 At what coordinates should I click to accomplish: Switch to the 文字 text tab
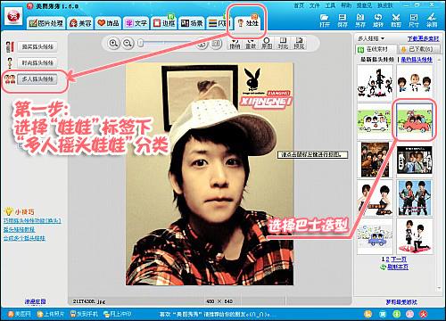coord(136,23)
